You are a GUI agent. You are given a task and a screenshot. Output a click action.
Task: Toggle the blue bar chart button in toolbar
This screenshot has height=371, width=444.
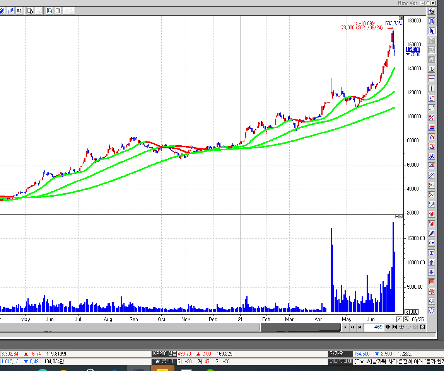click(x=10, y=11)
